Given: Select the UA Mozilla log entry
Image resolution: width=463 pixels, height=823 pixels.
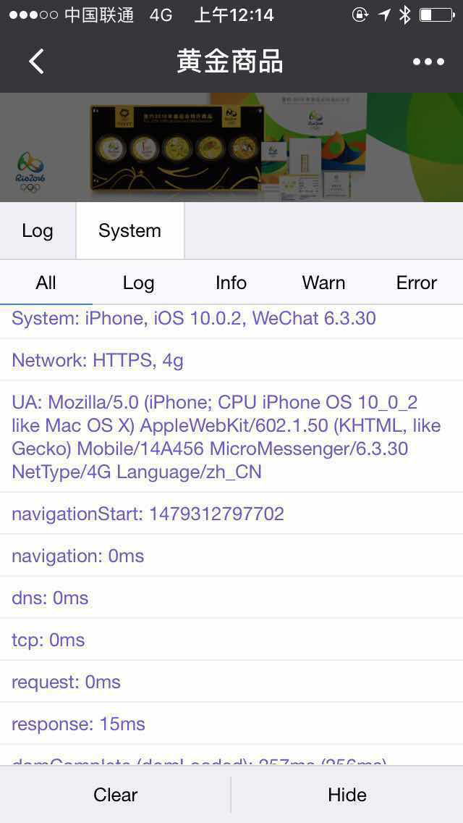Looking at the screenshot, I should (231, 438).
